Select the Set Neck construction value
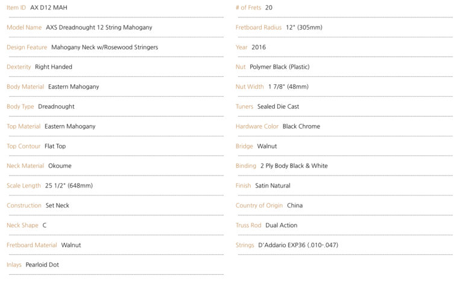Image resolution: width=463 pixels, height=282 pixels. 57,206
